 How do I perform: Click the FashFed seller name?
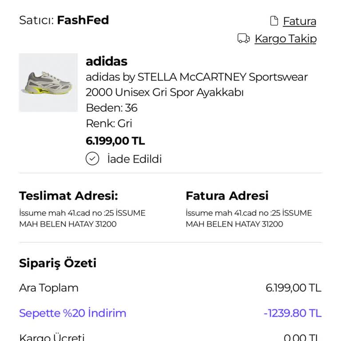click(83, 20)
